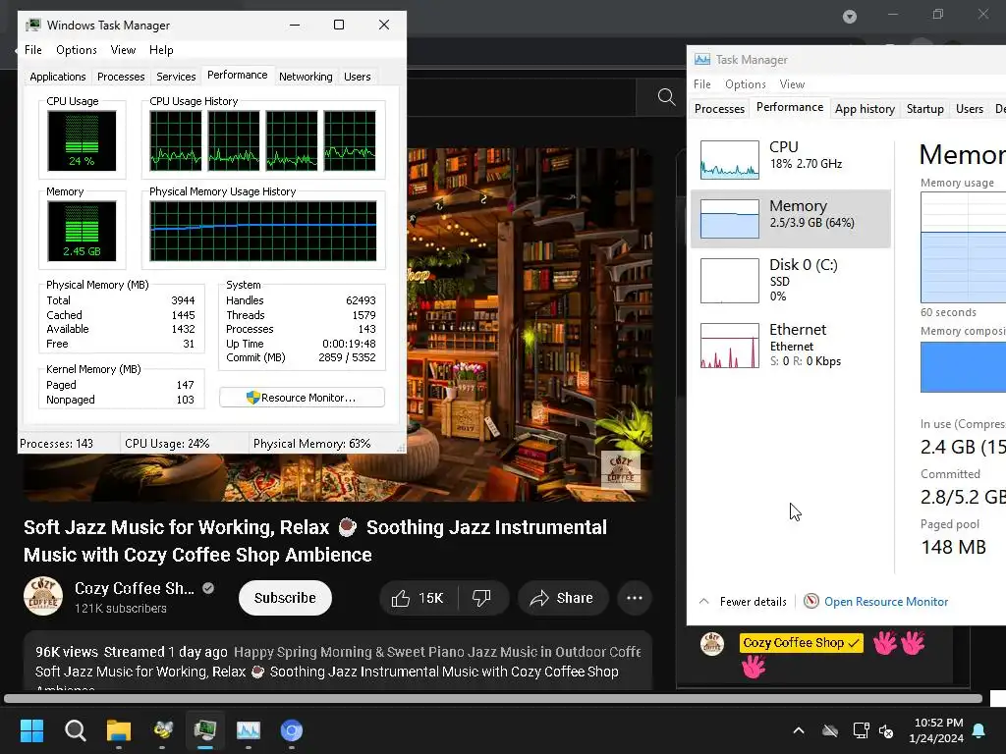Open View menu in new Task Manager
Image resolution: width=1006 pixels, height=754 pixels.
(x=792, y=84)
